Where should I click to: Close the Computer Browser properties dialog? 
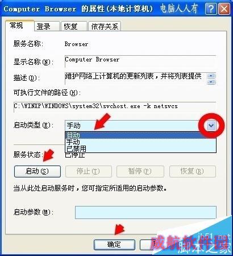tap(224, 9)
